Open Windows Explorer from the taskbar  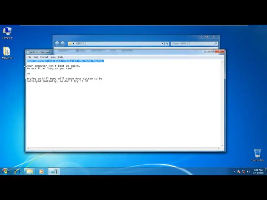pos(29,171)
